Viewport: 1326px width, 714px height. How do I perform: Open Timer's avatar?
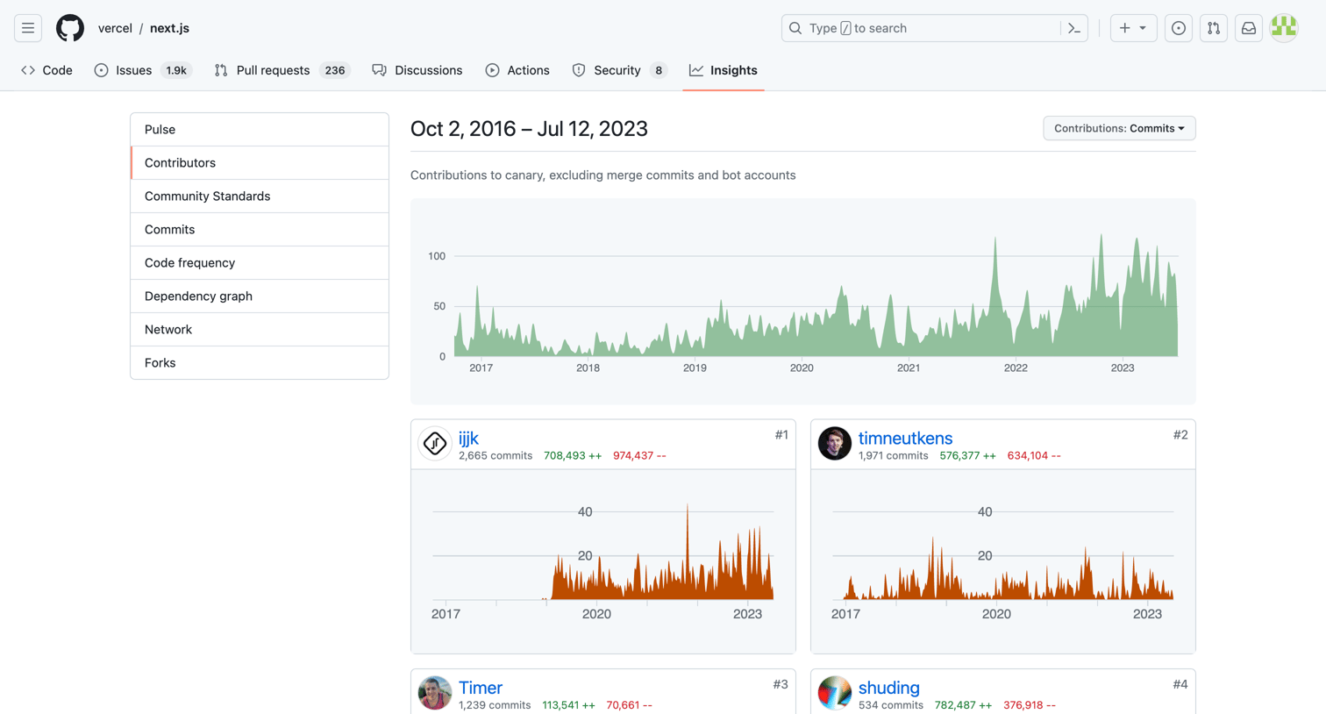[435, 693]
